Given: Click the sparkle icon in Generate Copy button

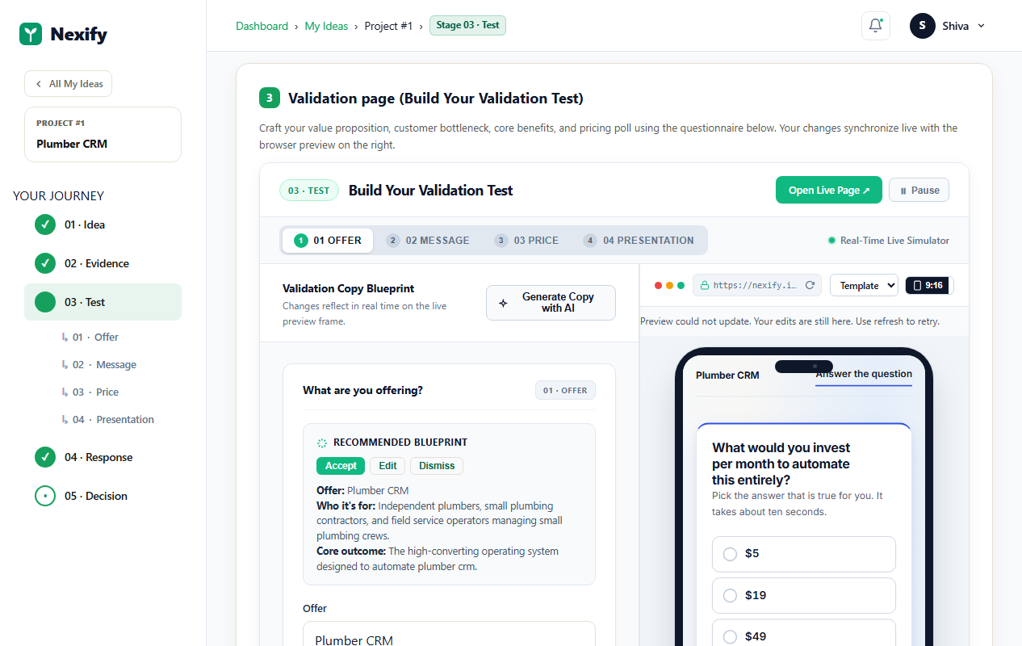Looking at the screenshot, I should 504,303.
